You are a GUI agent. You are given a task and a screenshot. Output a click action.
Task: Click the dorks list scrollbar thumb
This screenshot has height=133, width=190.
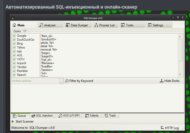tap(180, 50)
